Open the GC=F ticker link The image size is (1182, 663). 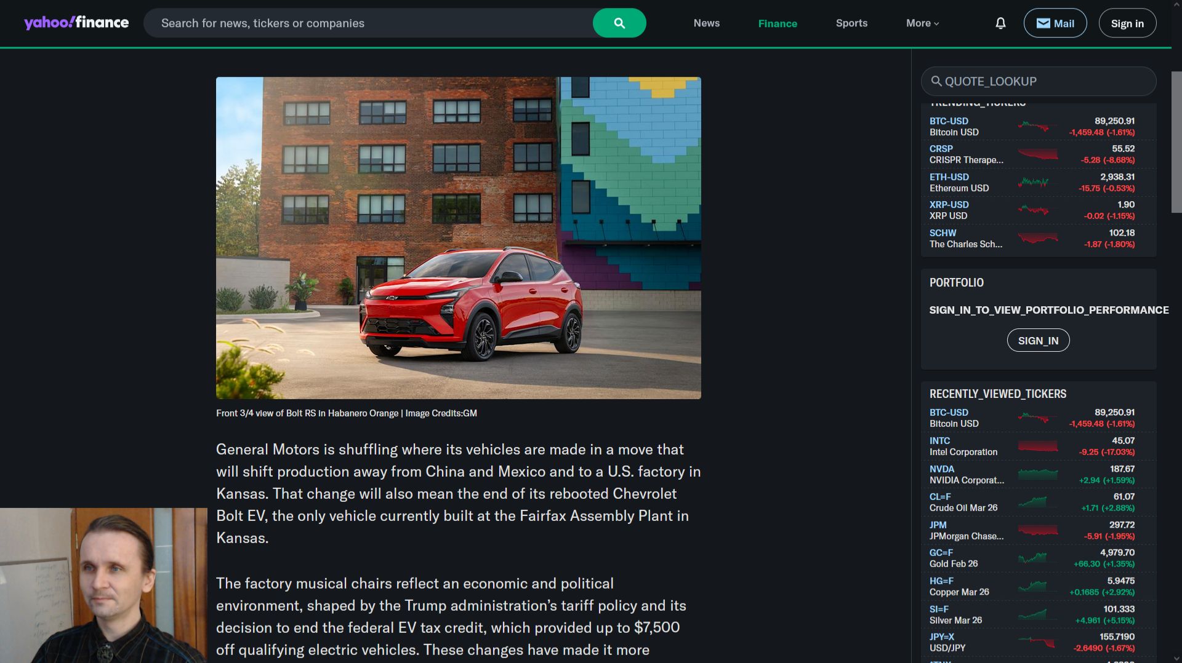pos(941,553)
